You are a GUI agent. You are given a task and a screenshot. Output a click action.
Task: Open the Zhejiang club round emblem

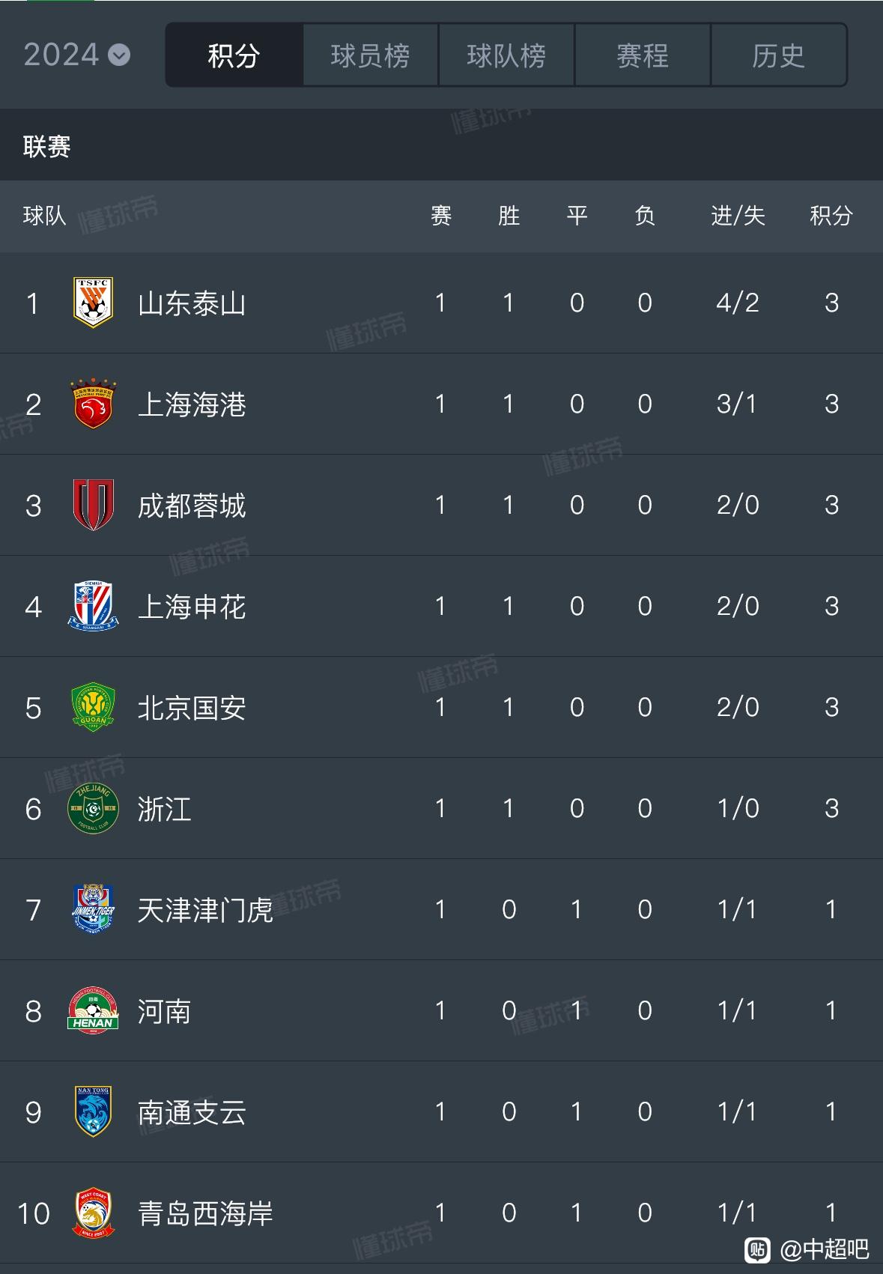93,808
